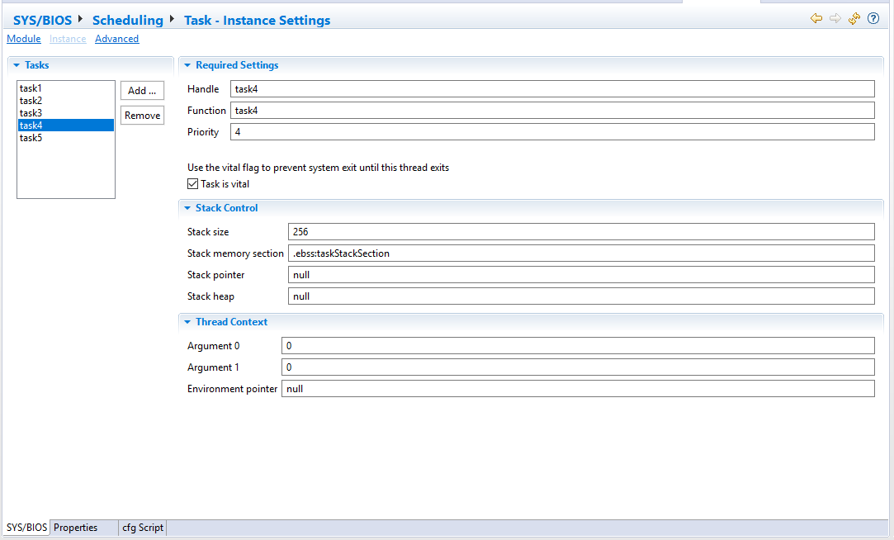
Task: Click the Function input field
Action: coord(552,111)
